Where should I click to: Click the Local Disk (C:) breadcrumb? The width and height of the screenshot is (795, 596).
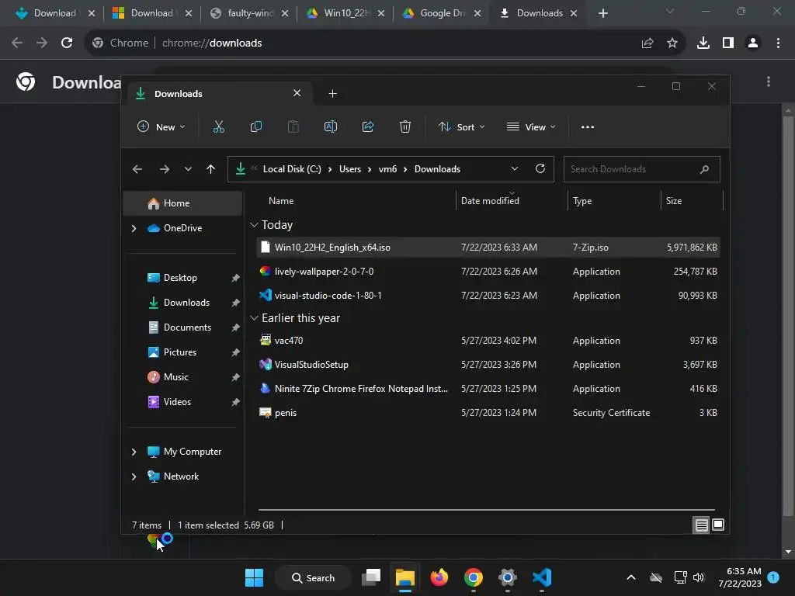tap(292, 169)
